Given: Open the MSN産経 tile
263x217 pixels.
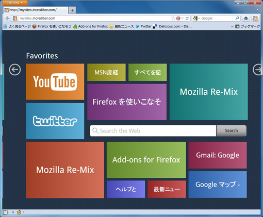Looking at the screenshot, I should pos(106,72).
